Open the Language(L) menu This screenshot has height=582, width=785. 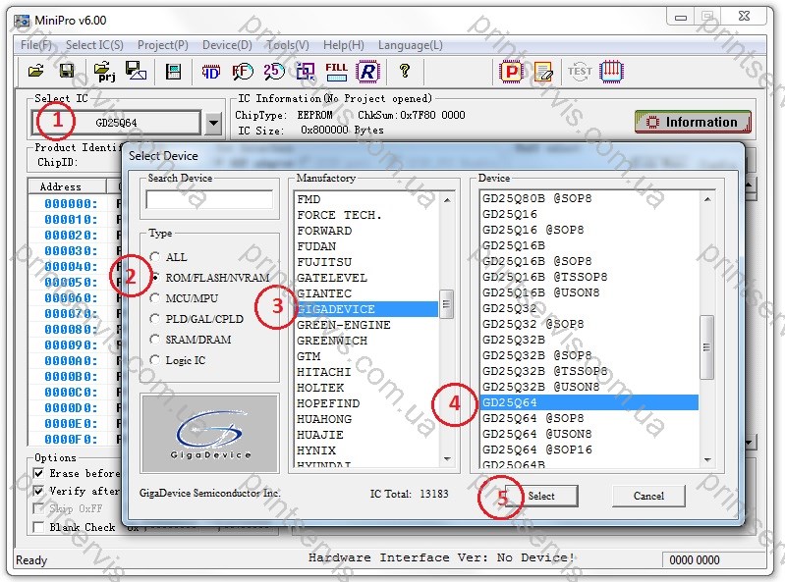[x=410, y=45]
